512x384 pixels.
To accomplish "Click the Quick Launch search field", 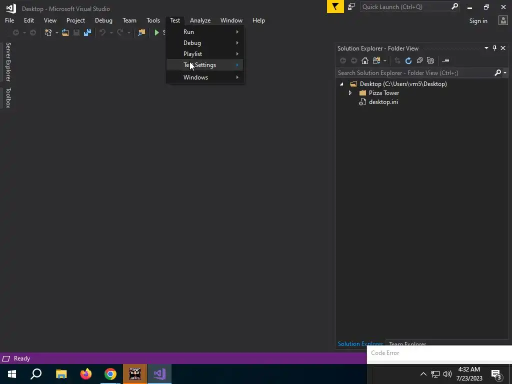I will tap(405, 6).
